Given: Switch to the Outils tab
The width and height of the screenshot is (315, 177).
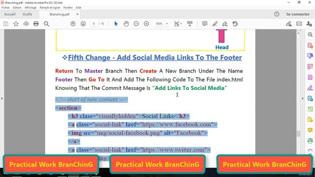Looking at the screenshot, I should coord(28,14).
